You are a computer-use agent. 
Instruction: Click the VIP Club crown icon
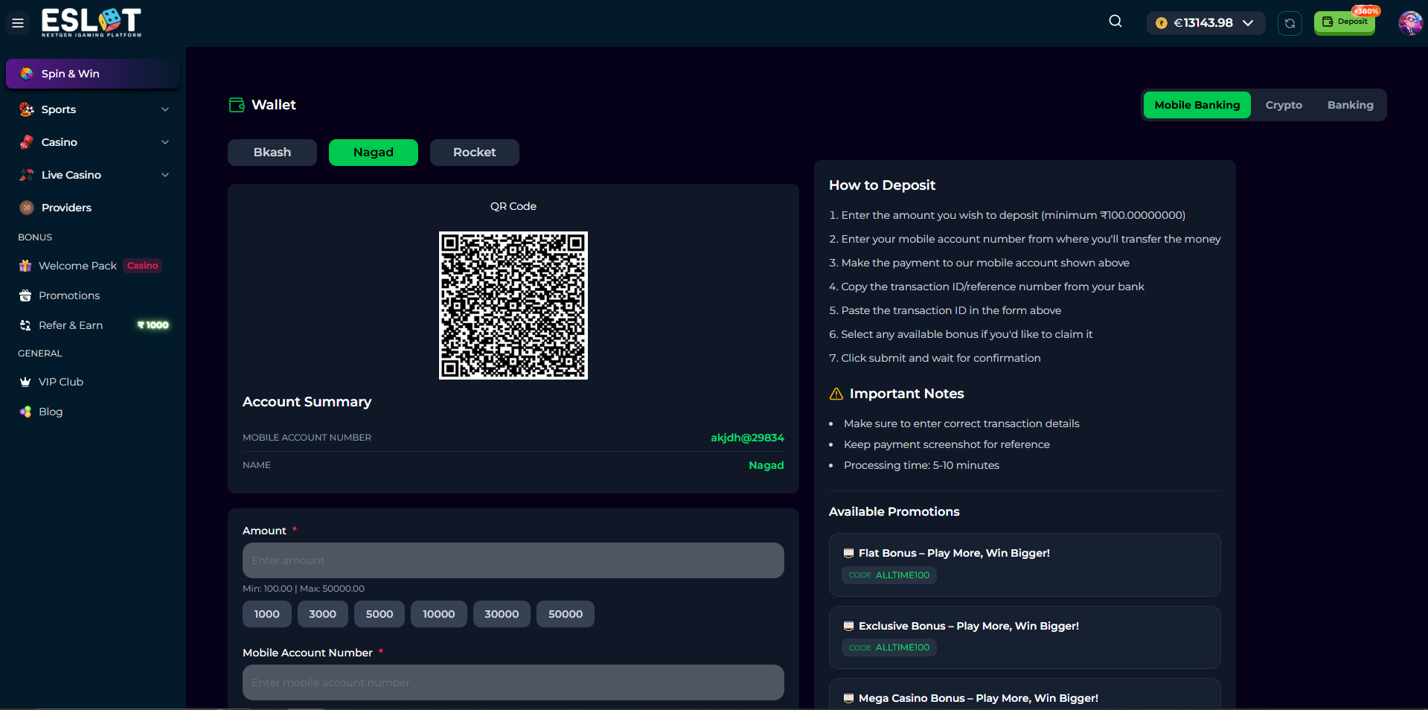click(x=25, y=382)
